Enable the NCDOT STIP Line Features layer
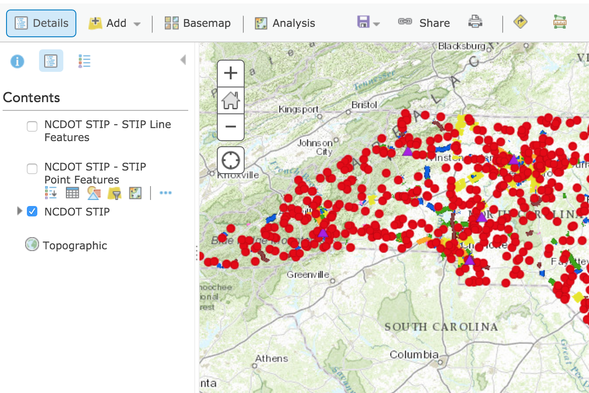The image size is (589, 393). [x=32, y=126]
